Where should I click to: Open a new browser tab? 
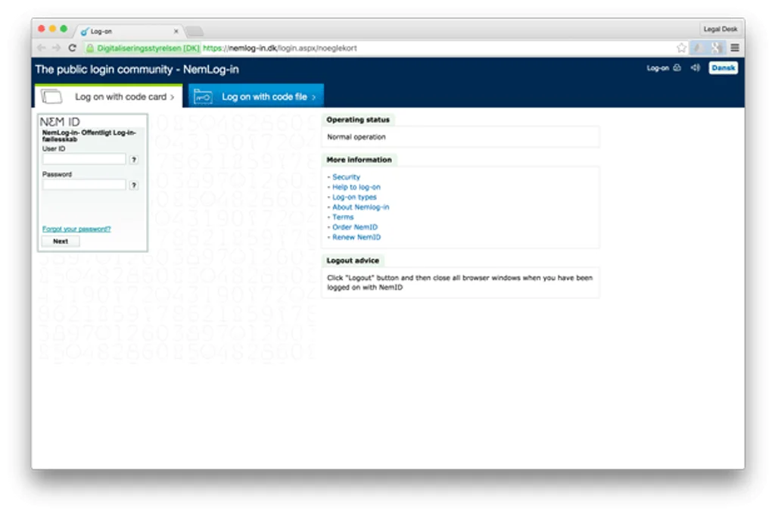point(195,31)
